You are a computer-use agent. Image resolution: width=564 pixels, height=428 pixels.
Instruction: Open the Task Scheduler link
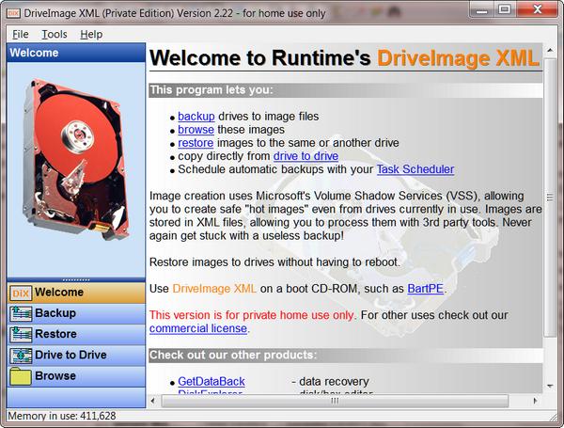click(415, 169)
